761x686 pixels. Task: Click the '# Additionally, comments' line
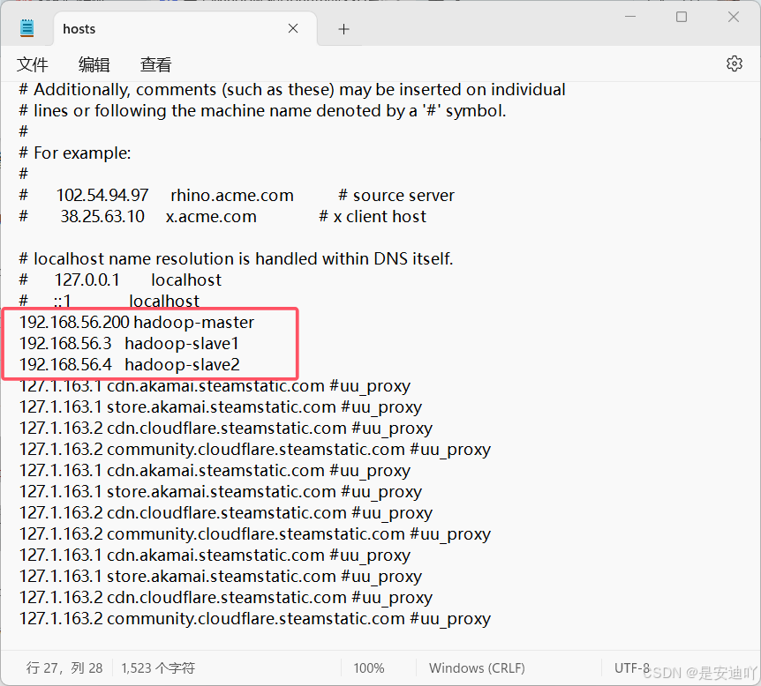[x=291, y=90]
